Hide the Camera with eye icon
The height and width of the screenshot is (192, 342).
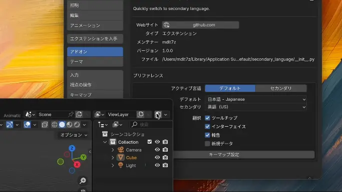click(x=157, y=150)
